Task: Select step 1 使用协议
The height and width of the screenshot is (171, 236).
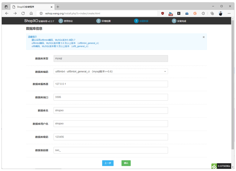Action: [66, 21]
